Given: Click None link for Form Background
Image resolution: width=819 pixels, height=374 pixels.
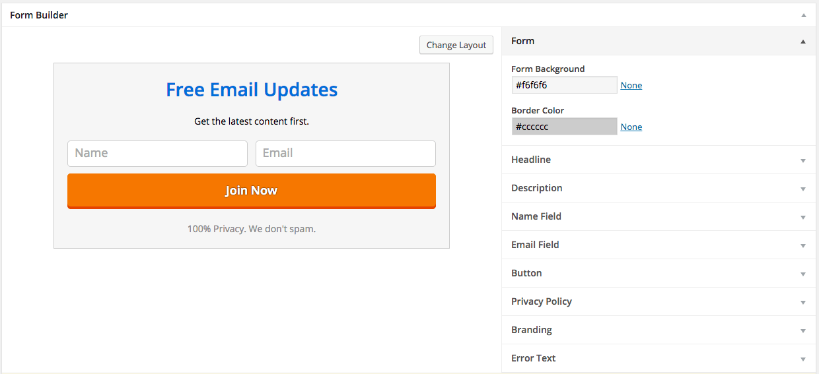Looking at the screenshot, I should point(631,86).
